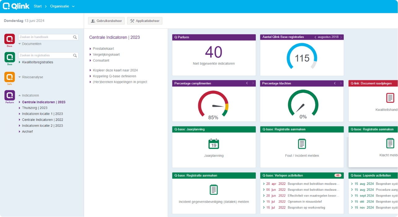
Task: Click next arrow in Percentage klachten header
Action: [341, 83]
